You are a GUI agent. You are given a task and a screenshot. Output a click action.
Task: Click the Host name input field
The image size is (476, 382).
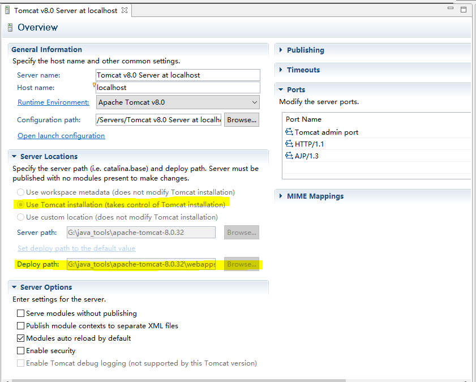(178, 87)
